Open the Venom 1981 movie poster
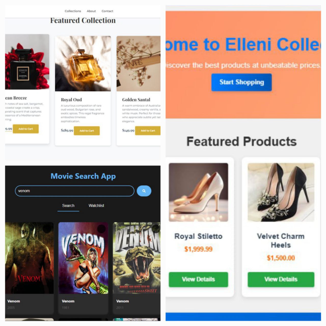326x326 pixels. [83, 258]
